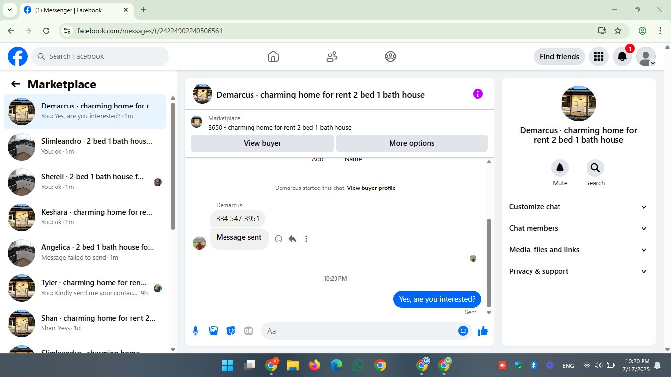Focus the Search Facebook field

[100, 56]
